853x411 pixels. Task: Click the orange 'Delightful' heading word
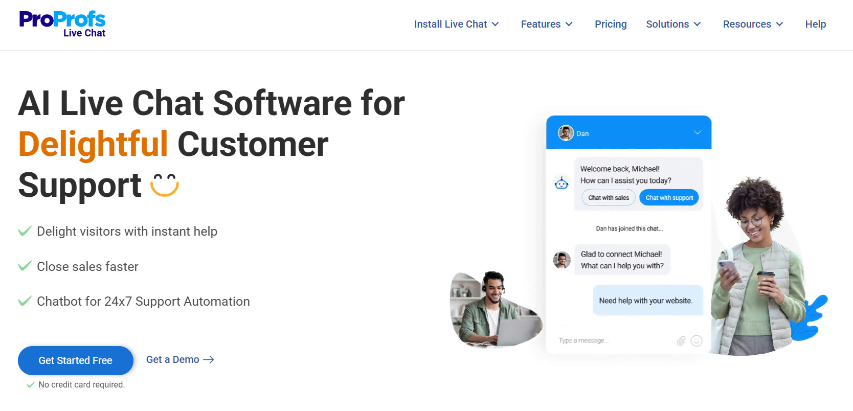[93, 144]
